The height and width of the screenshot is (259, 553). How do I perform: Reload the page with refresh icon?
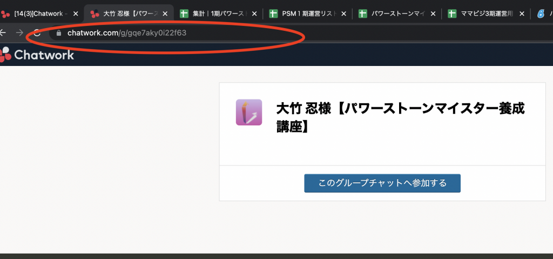click(x=37, y=33)
